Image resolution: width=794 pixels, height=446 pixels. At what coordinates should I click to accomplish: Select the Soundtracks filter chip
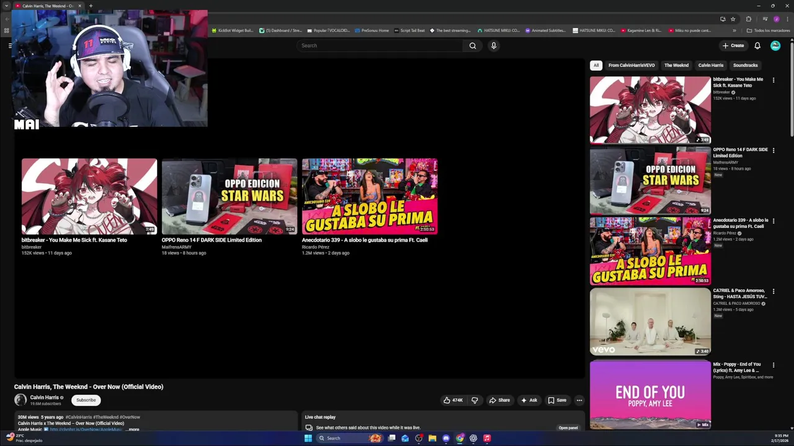pos(746,65)
